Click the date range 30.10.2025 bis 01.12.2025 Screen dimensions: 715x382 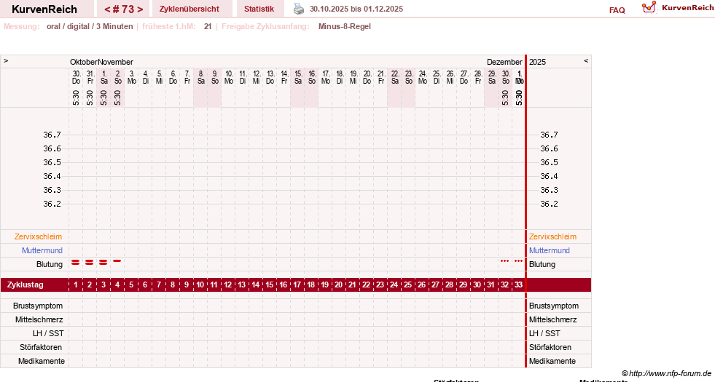tap(356, 9)
